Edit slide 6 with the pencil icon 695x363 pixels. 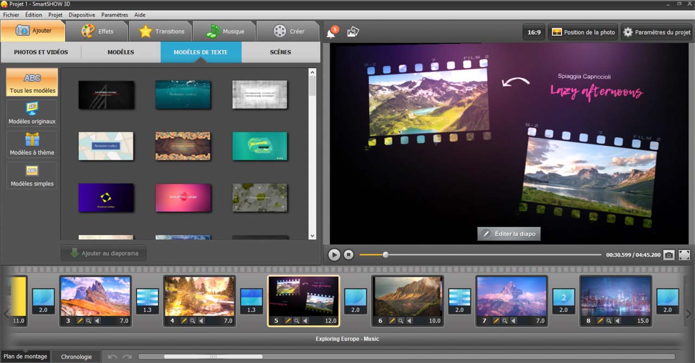pyautogui.click(x=392, y=321)
